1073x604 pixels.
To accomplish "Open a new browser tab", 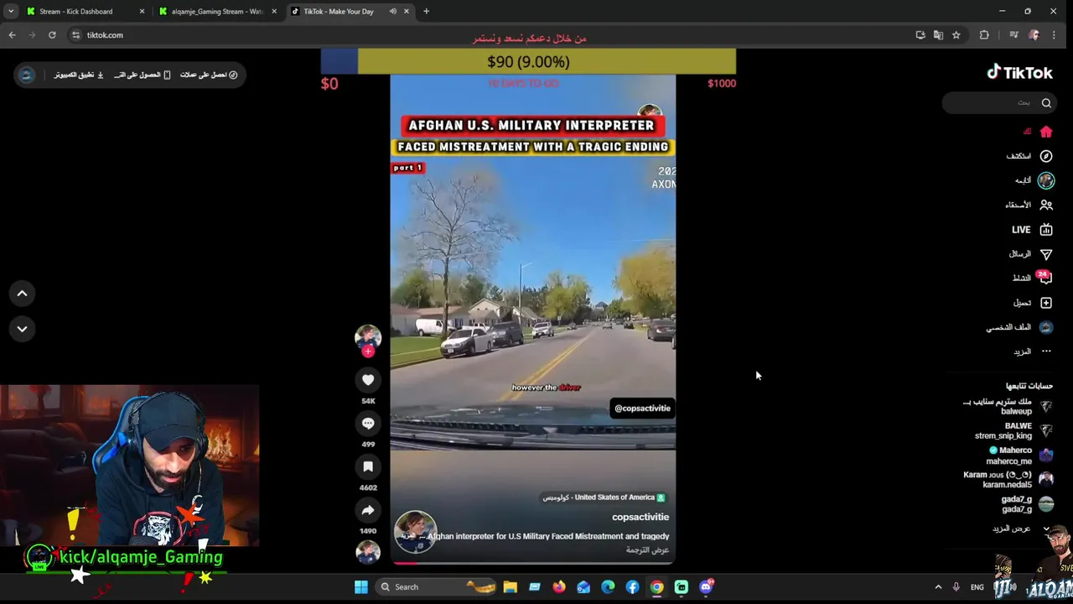I will coord(426,11).
